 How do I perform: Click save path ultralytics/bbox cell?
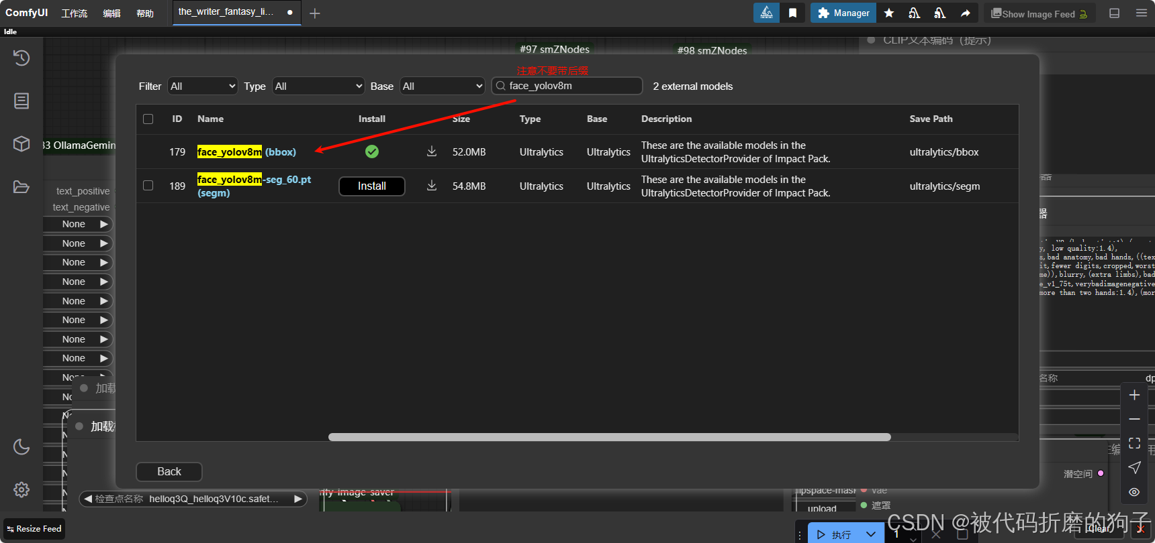(x=944, y=152)
